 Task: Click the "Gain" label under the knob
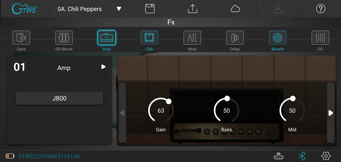[161, 129]
